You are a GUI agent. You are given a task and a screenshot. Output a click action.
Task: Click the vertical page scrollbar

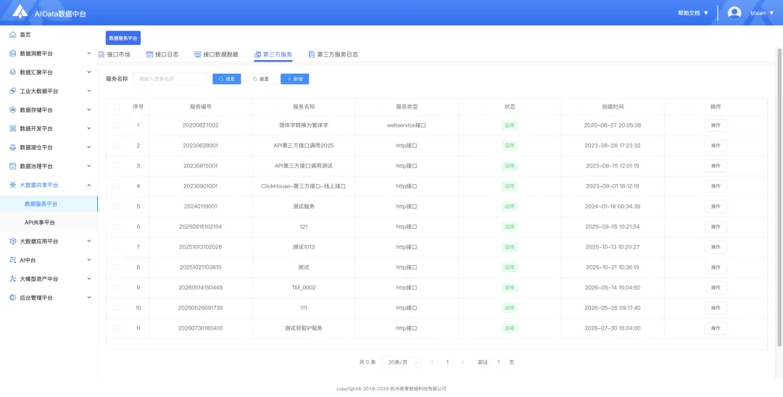tap(779, 196)
